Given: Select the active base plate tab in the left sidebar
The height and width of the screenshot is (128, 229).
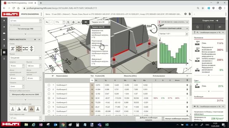Looking at the screenshot, I should pyautogui.click(x=4, y=52).
